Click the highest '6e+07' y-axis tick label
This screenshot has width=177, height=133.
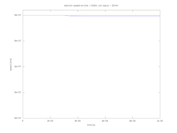(x=18, y=15)
